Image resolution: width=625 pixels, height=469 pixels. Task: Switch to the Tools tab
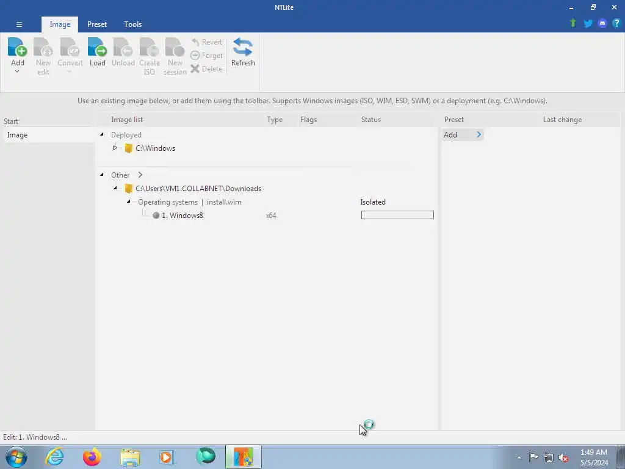132,24
